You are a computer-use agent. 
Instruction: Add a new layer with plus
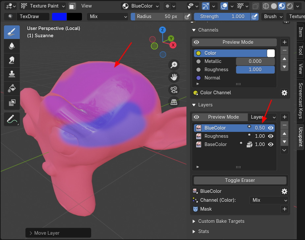[284, 117]
